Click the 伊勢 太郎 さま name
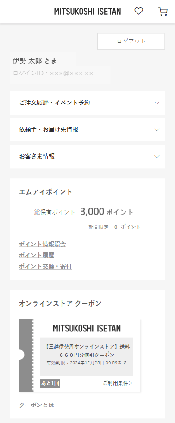175x423 pixels. coord(35,61)
